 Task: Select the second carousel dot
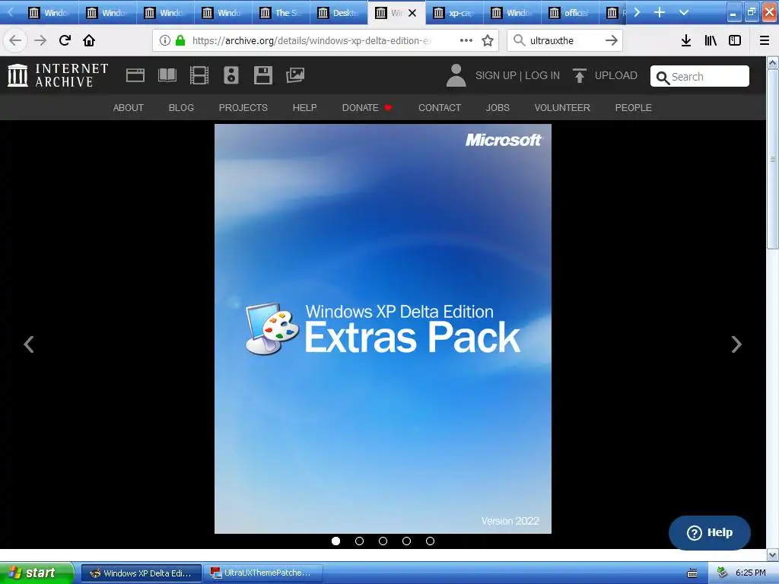click(359, 541)
